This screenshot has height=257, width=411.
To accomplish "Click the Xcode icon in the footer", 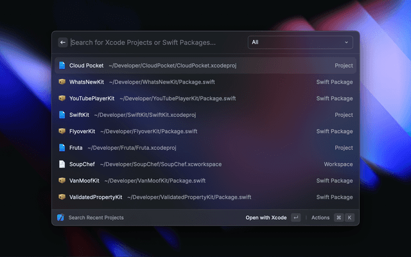I will pyautogui.click(x=60, y=218).
